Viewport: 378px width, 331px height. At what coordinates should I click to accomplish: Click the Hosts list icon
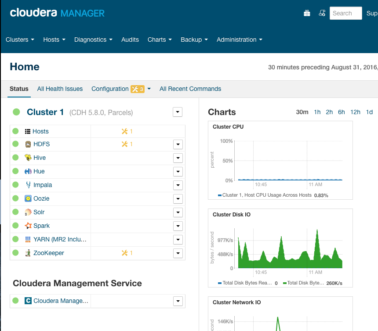[28, 131]
